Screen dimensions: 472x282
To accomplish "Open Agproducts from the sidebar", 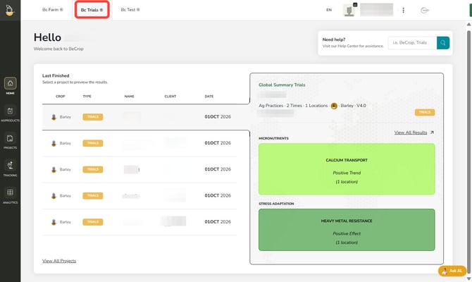I will pos(11,114).
